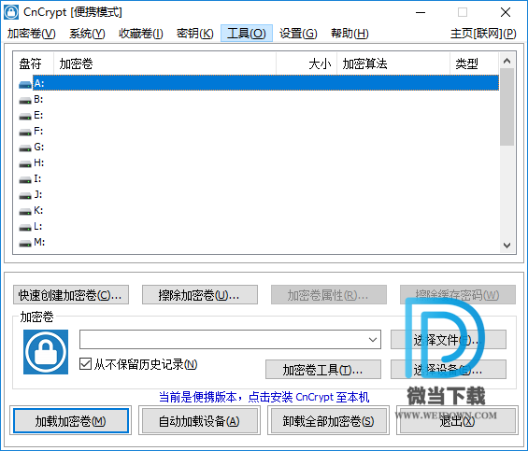Screen dimensions: 528x451
Task: Click the 大小 column header
Action: pyautogui.click(x=307, y=63)
